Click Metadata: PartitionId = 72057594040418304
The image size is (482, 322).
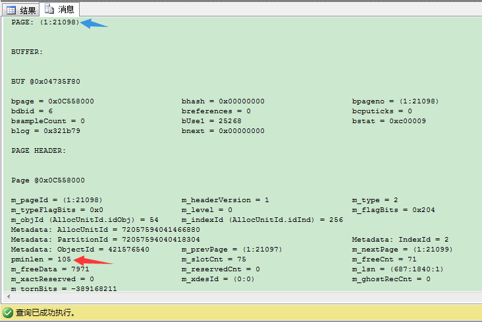pyautogui.click(x=105, y=239)
